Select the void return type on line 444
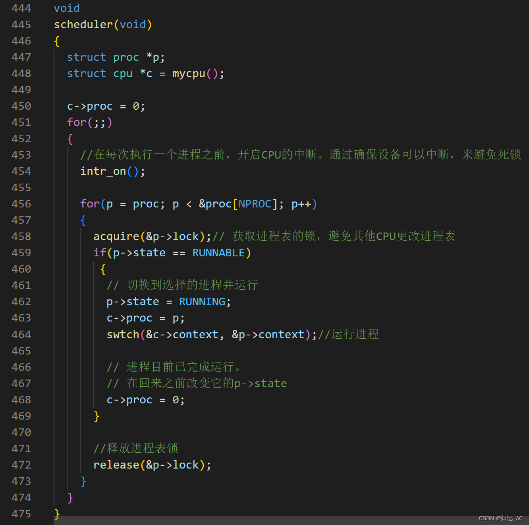Viewport: 529px width, 525px height. pyautogui.click(x=66, y=8)
